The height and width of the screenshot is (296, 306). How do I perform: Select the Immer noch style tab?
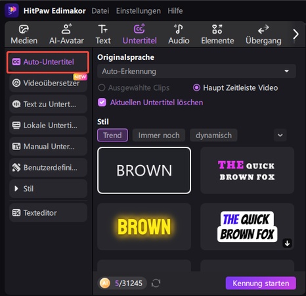pyautogui.click(x=159, y=136)
